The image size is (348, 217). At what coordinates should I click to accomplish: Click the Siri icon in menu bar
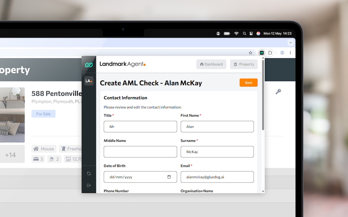pos(258,33)
